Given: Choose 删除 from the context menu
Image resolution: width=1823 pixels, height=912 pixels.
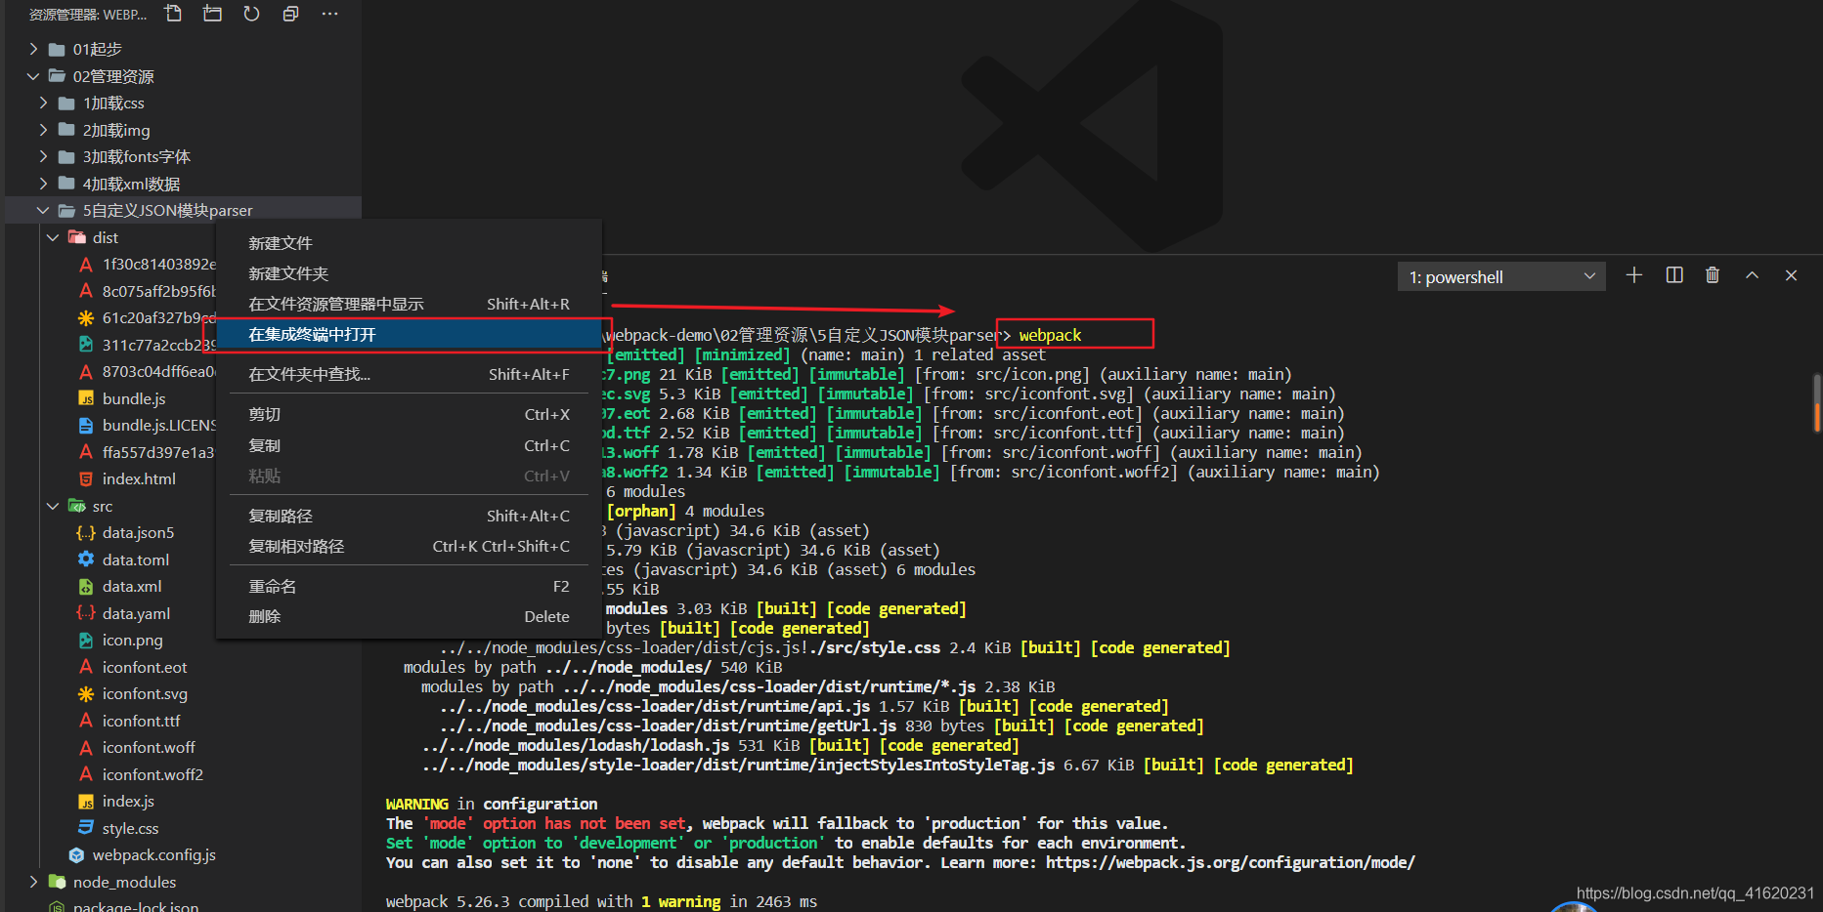Looking at the screenshot, I should (x=409, y=616).
